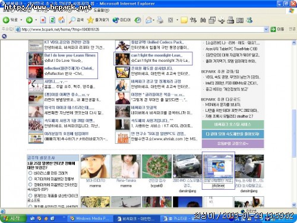The height and width of the screenshot is (223, 297).
Task: Open the 연결 Links toolbar label
Action: pos(292,29)
